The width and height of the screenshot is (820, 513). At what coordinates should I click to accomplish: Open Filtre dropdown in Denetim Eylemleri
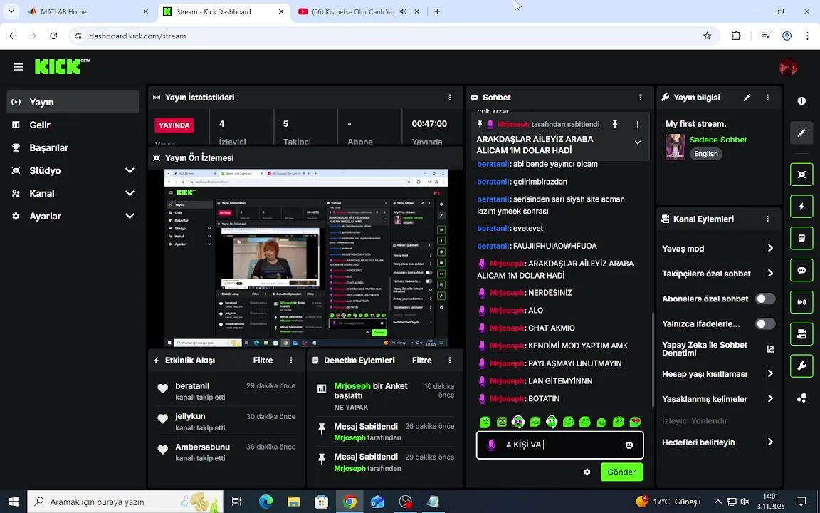tap(421, 360)
